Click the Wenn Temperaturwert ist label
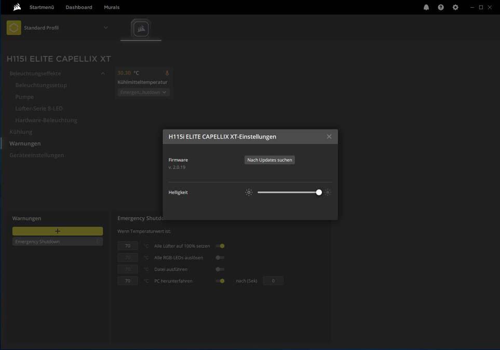The height and width of the screenshot is (350, 500). click(144, 231)
